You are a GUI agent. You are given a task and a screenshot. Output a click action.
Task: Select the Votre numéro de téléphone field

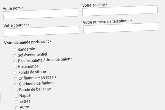tap(120, 28)
